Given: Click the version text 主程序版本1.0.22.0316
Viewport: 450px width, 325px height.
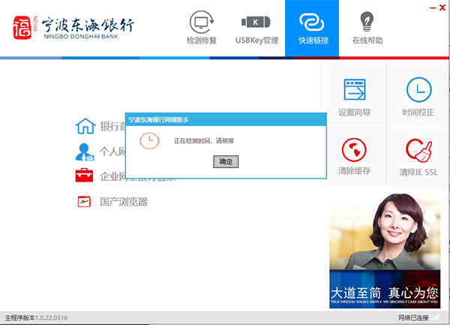Looking at the screenshot, I should click(37, 317).
